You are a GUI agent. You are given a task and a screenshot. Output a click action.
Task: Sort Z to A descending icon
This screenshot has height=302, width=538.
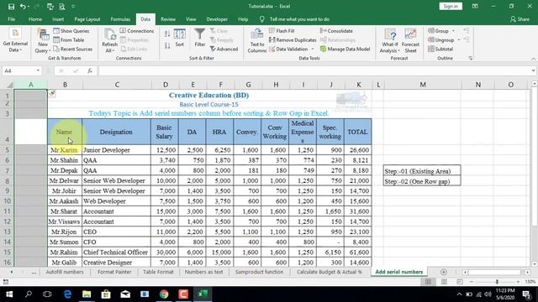tap(167, 45)
